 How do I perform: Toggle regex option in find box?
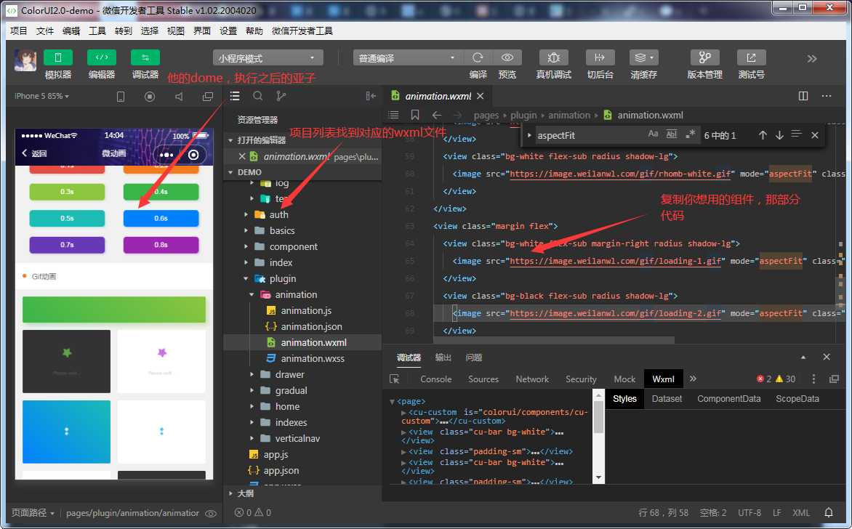point(690,134)
